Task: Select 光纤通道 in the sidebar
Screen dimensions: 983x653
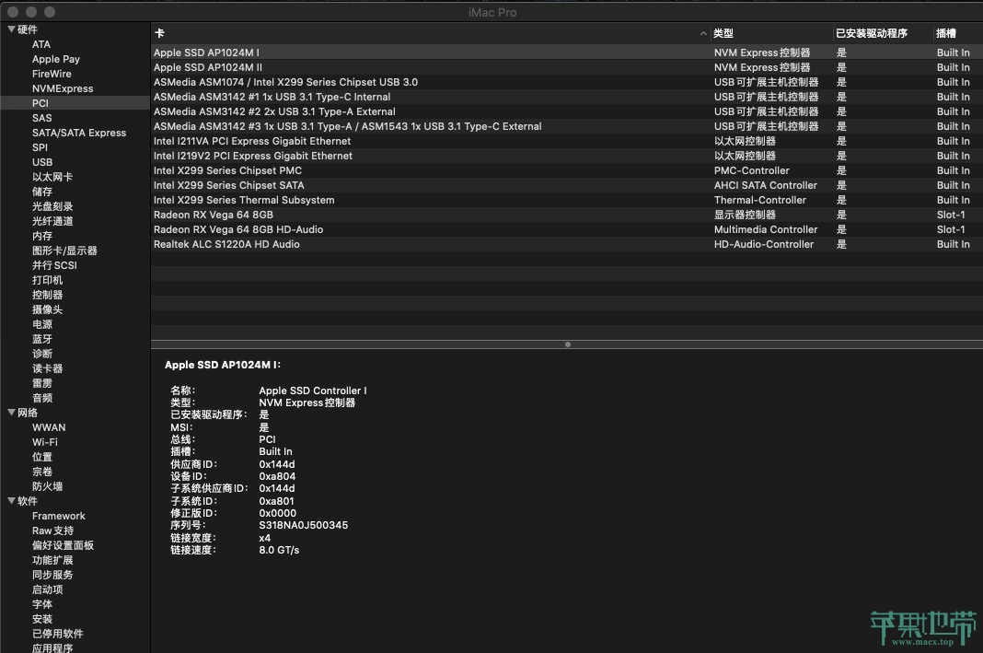Action: (52, 221)
